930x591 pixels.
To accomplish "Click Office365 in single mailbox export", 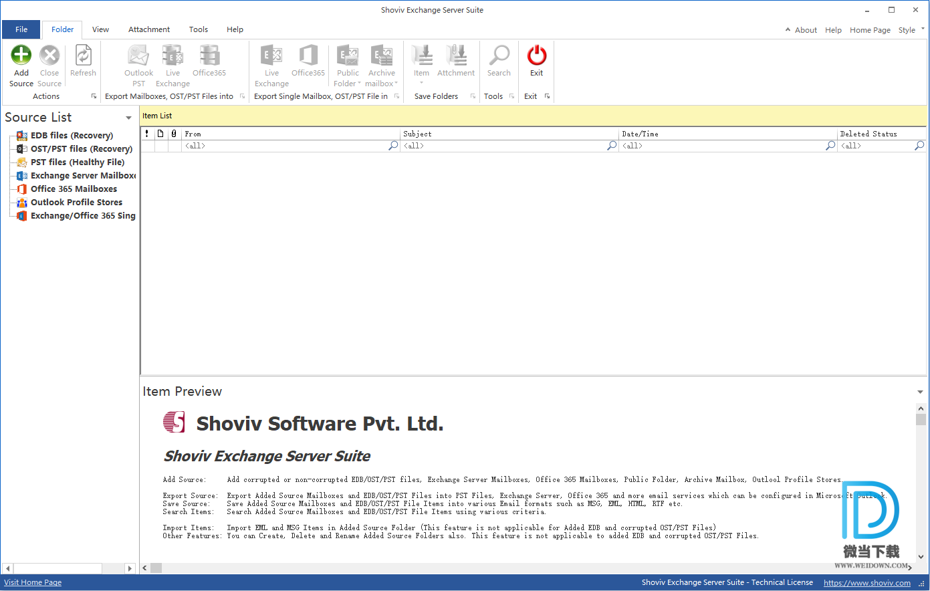I will [x=308, y=60].
